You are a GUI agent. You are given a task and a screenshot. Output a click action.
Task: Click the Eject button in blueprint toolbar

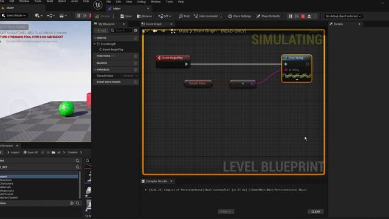[x=309, y=16]
